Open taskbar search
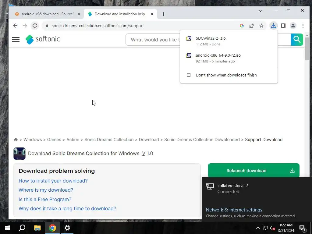The height and width of the screenshot is (234, 312). click(22, 228)
